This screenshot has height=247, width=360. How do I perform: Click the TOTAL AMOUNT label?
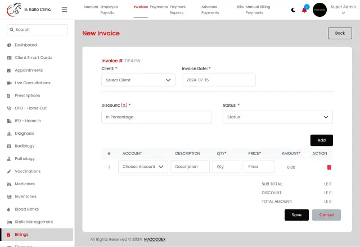[x=277, y=202]
